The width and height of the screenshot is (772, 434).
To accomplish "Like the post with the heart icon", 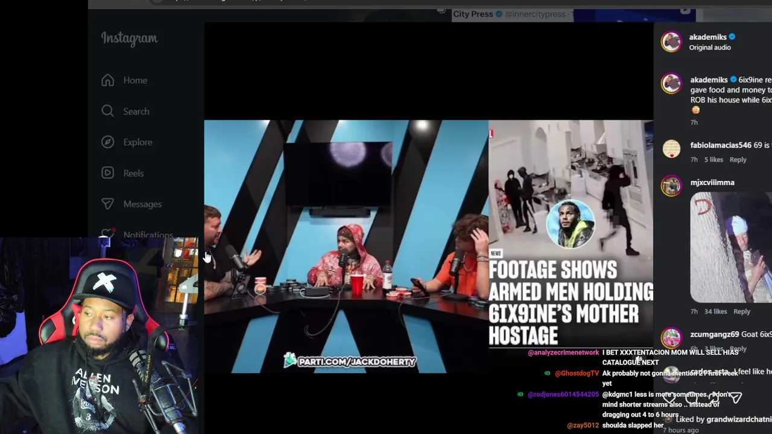I will 669,398.
